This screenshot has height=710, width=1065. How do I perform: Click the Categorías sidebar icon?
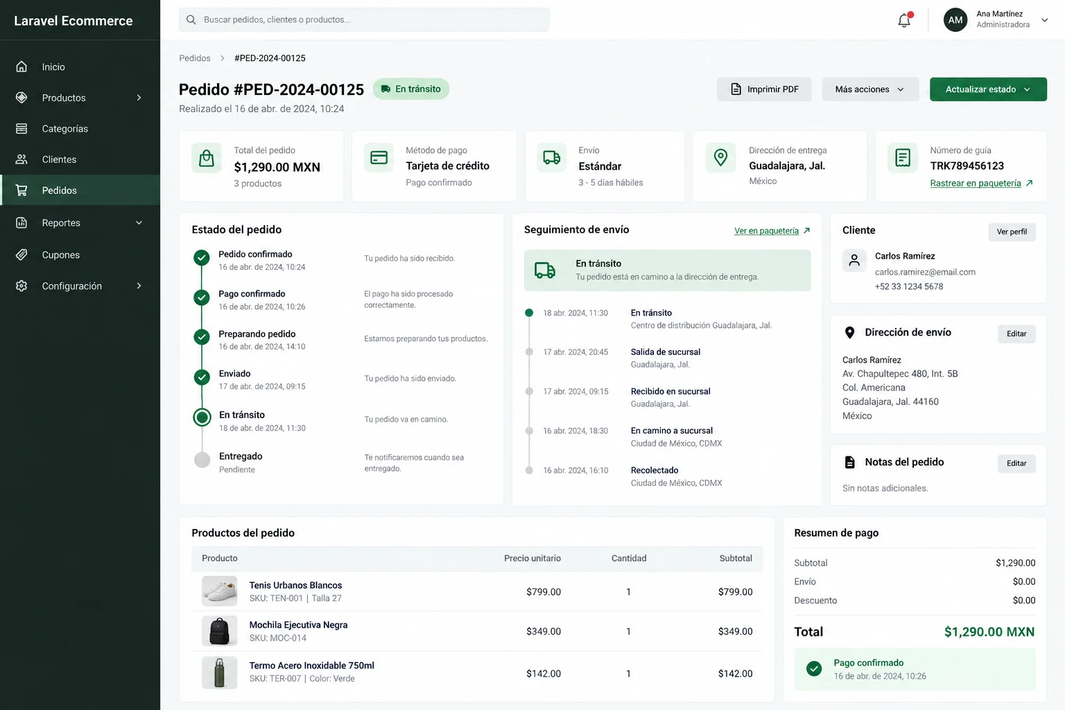21,128
